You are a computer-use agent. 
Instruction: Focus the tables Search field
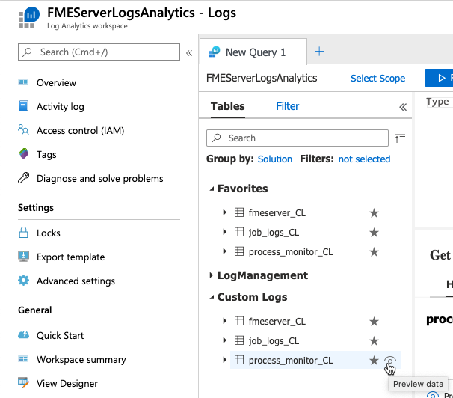(298, 138)
